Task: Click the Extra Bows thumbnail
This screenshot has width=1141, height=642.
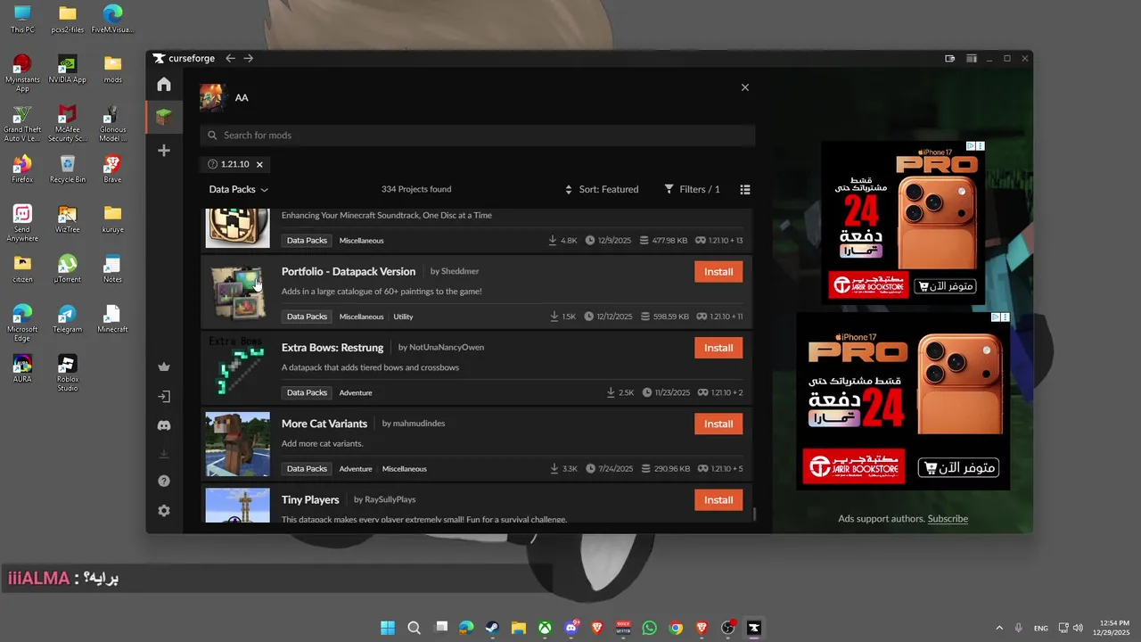Action: point(237,367)
